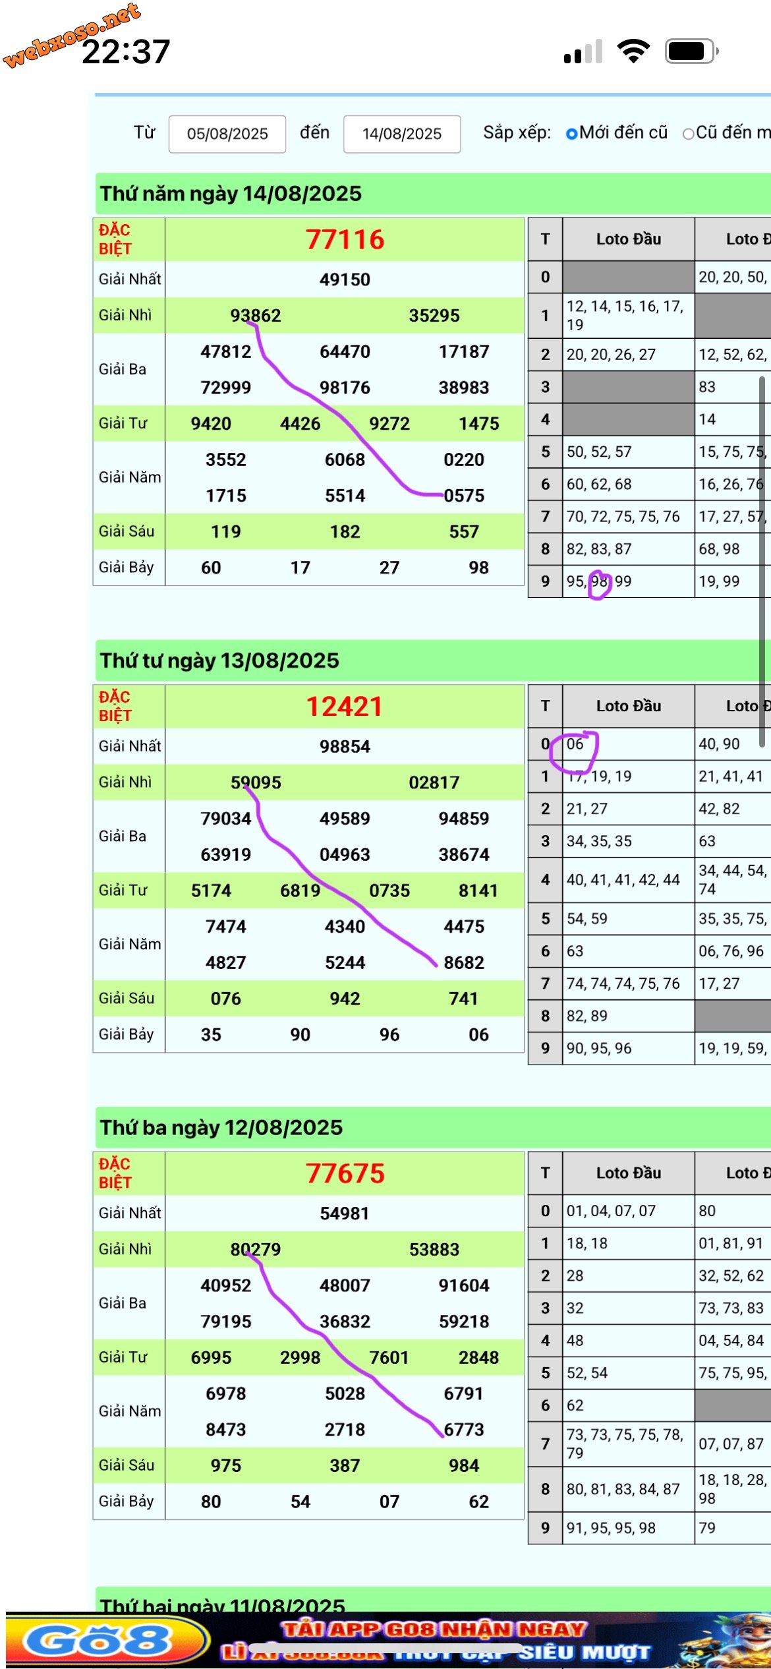Click the 'Thứ ba ngày 12/08/2025' header

coord(221,1127)
